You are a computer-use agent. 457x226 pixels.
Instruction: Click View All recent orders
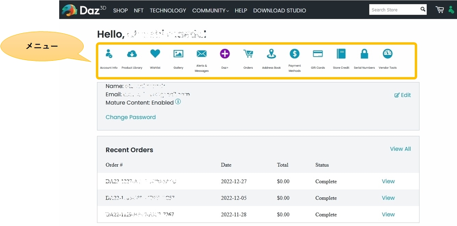(x=400, y=149)
